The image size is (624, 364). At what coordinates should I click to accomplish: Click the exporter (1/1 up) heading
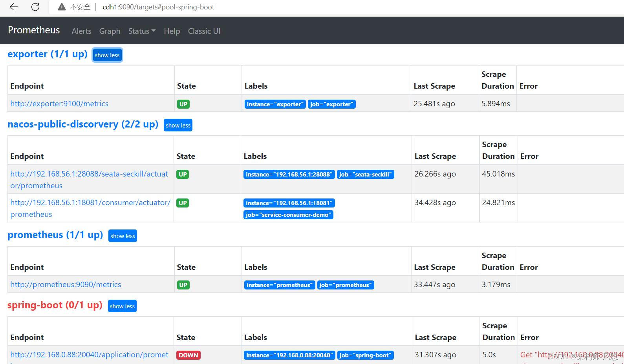click(48, 54)
